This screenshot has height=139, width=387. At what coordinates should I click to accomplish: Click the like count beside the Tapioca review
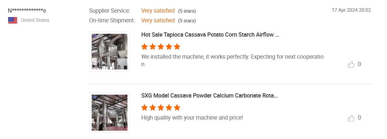click(x=359, y=64)
